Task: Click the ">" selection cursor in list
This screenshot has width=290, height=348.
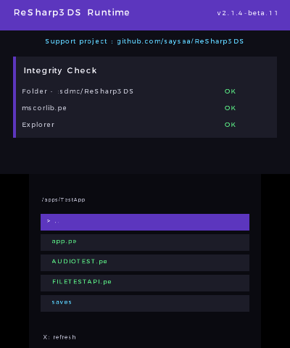Action: (49, 221)
